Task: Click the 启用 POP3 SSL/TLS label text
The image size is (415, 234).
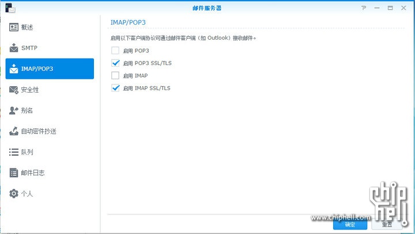Action: [x=147, y=63]
